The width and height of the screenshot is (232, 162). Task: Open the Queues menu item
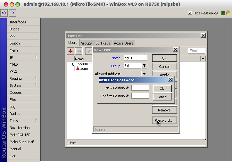tap(23, 93)
